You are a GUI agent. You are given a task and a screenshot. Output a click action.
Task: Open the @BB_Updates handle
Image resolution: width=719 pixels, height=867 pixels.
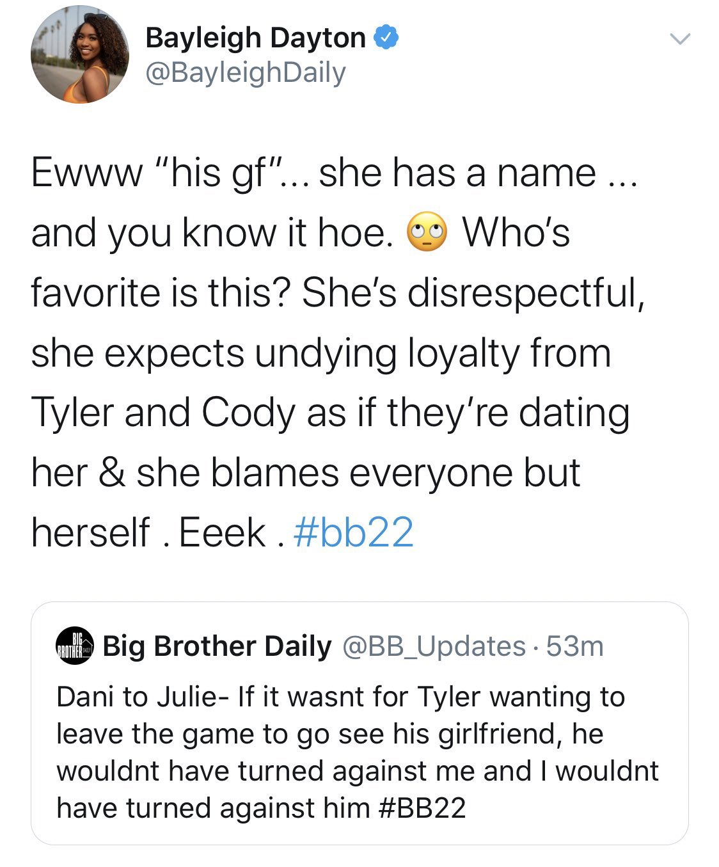434,647
